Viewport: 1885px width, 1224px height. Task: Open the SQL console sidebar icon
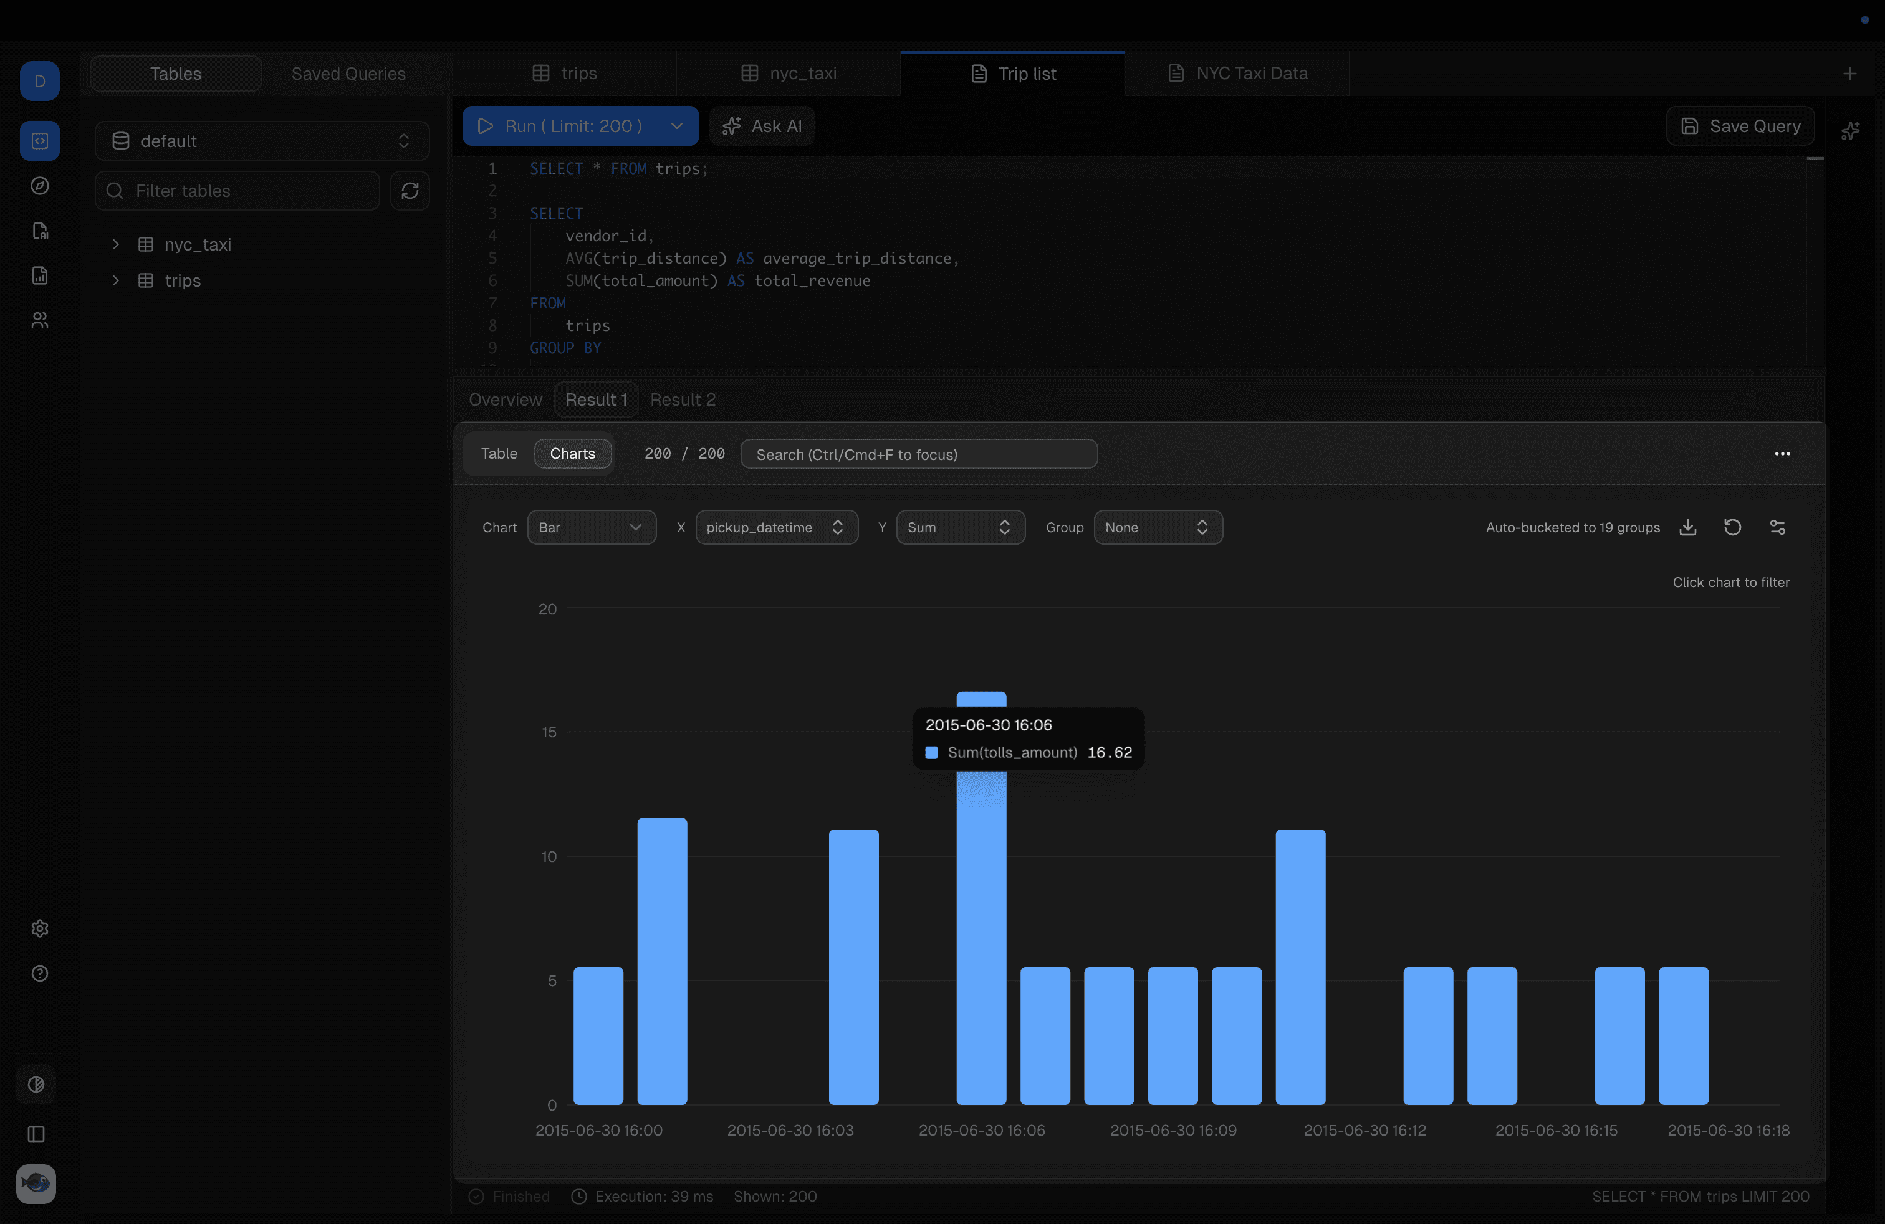pos(40,141)
